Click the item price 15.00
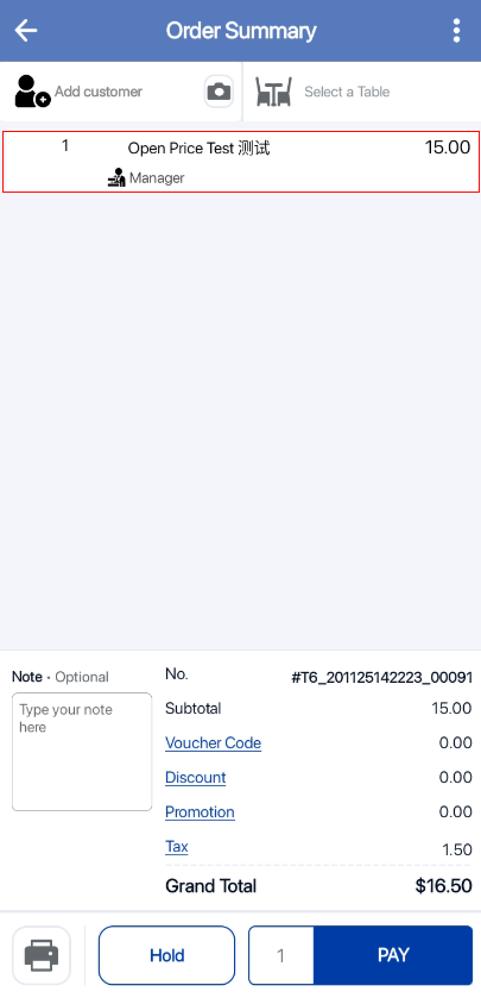Image resolution: width=481 pixels, height=998 pixels. 447,147
